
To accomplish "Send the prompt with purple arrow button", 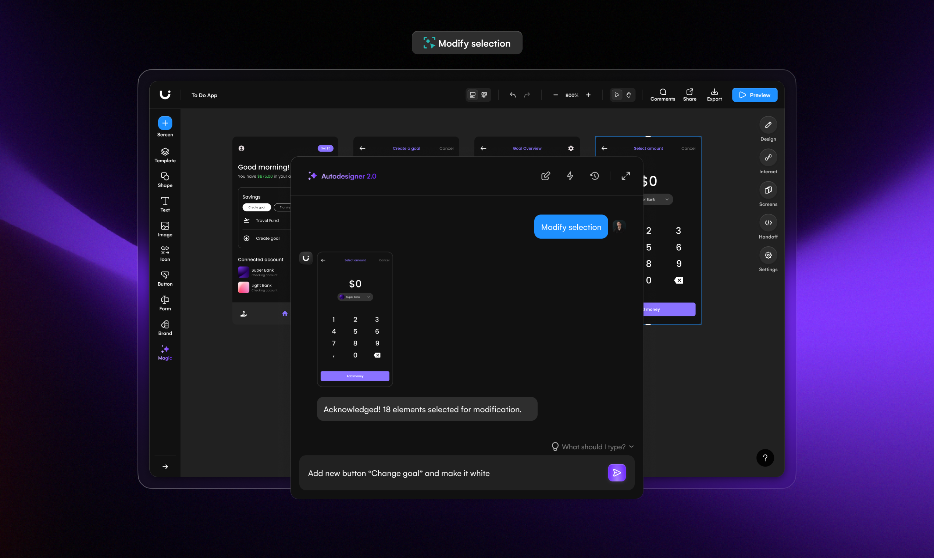I will [x=617, y=472].
